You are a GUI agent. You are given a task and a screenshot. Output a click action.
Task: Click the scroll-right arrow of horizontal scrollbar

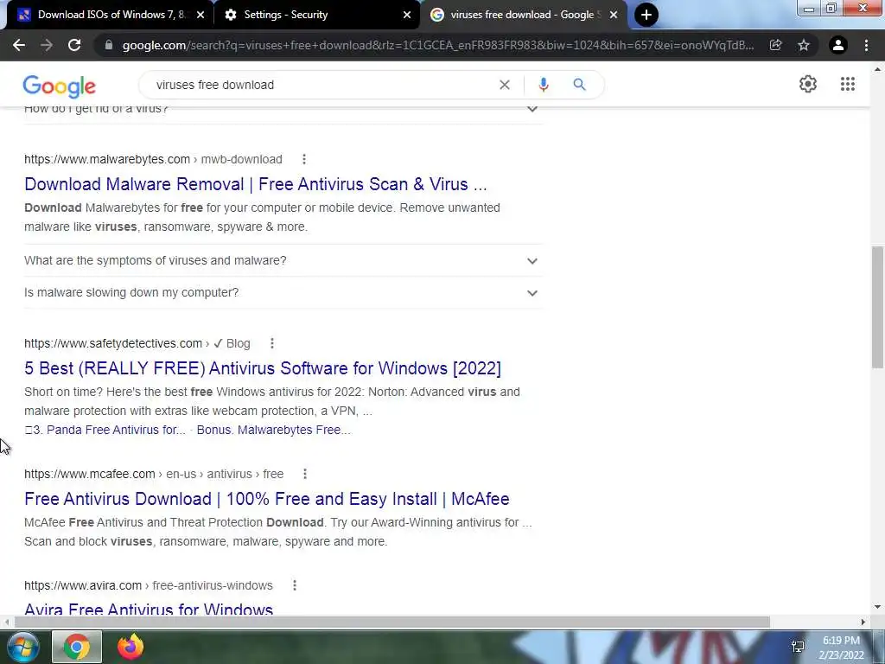pyautogui.click(x=863, y=622)
